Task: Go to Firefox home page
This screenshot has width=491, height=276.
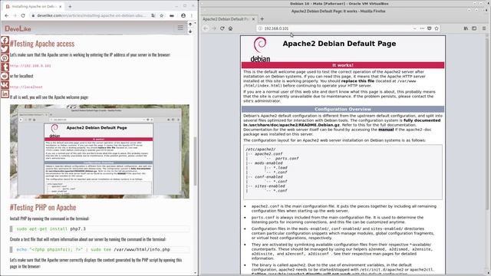Action: tap(230, 28)
